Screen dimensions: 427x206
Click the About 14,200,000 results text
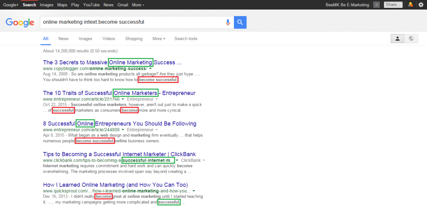pyautogui.click(x=80, y=51)
